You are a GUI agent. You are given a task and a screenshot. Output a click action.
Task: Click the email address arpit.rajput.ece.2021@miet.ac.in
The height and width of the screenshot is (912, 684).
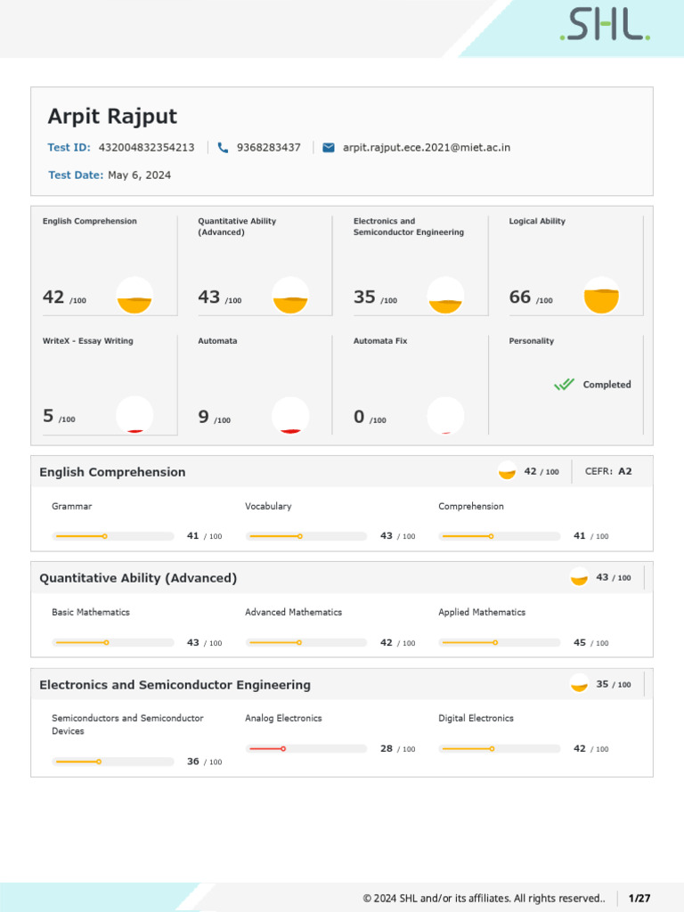click(x=427, y=147)
